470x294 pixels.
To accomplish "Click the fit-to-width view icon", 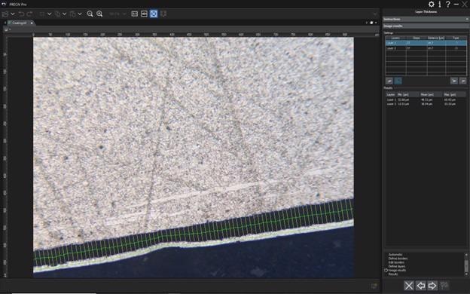I will point(144,14).
